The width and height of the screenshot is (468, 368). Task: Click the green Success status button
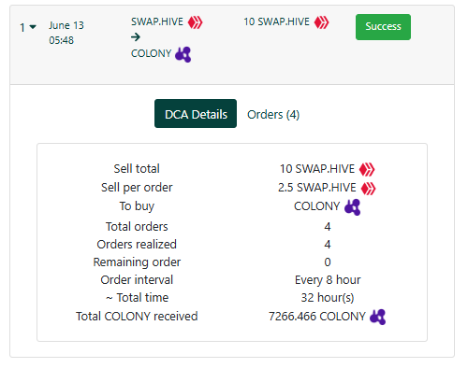pos(383,27)
